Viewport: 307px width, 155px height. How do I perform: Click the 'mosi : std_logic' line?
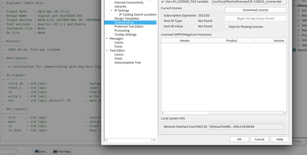point(24,122)
